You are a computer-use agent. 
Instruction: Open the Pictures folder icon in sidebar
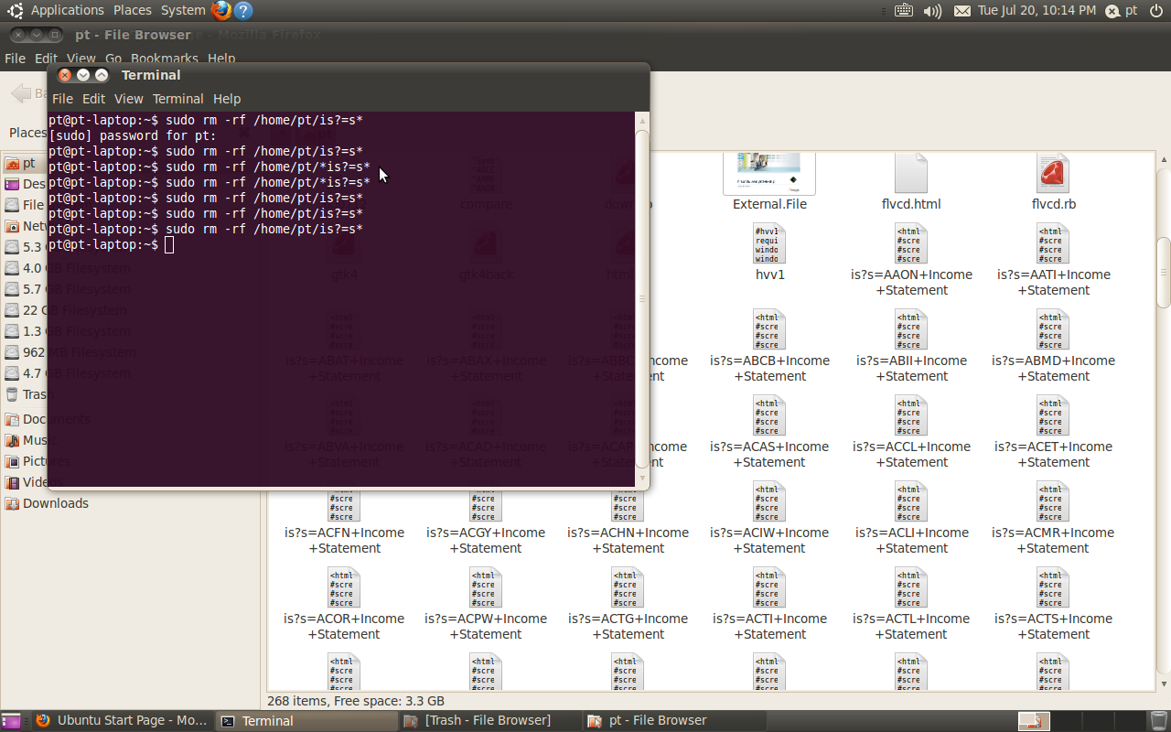click(12, 461)
